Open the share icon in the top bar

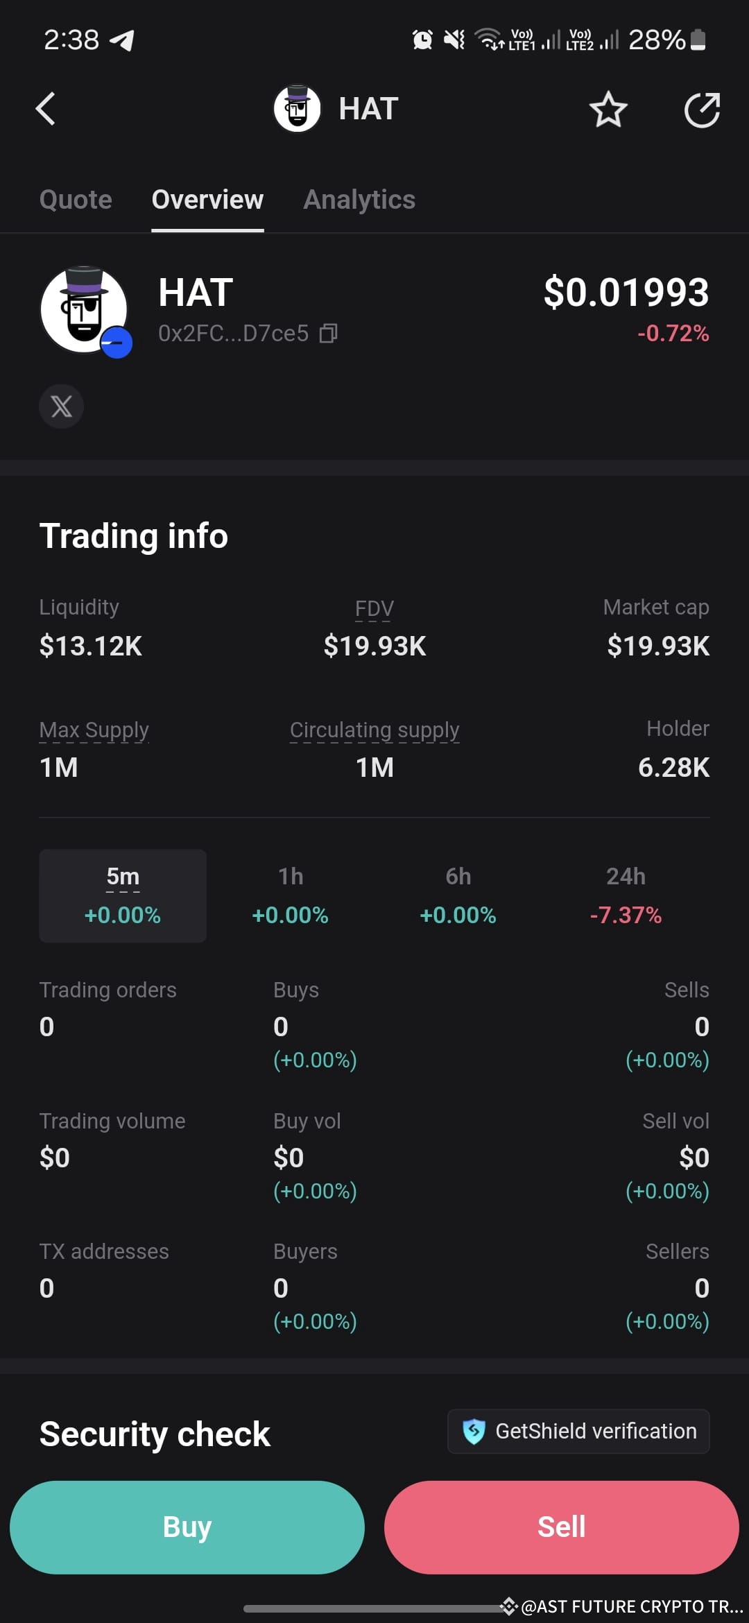point(703,109)
